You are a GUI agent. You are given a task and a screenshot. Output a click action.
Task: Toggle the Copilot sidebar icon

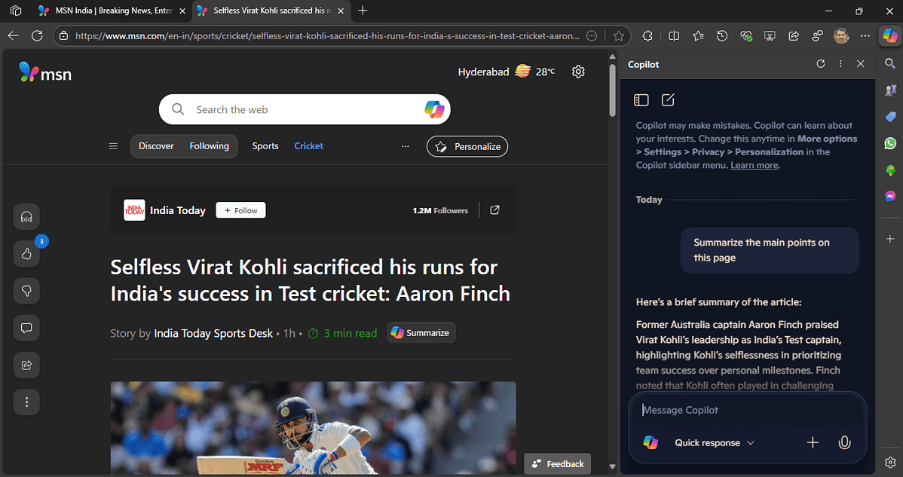[889, 35]
